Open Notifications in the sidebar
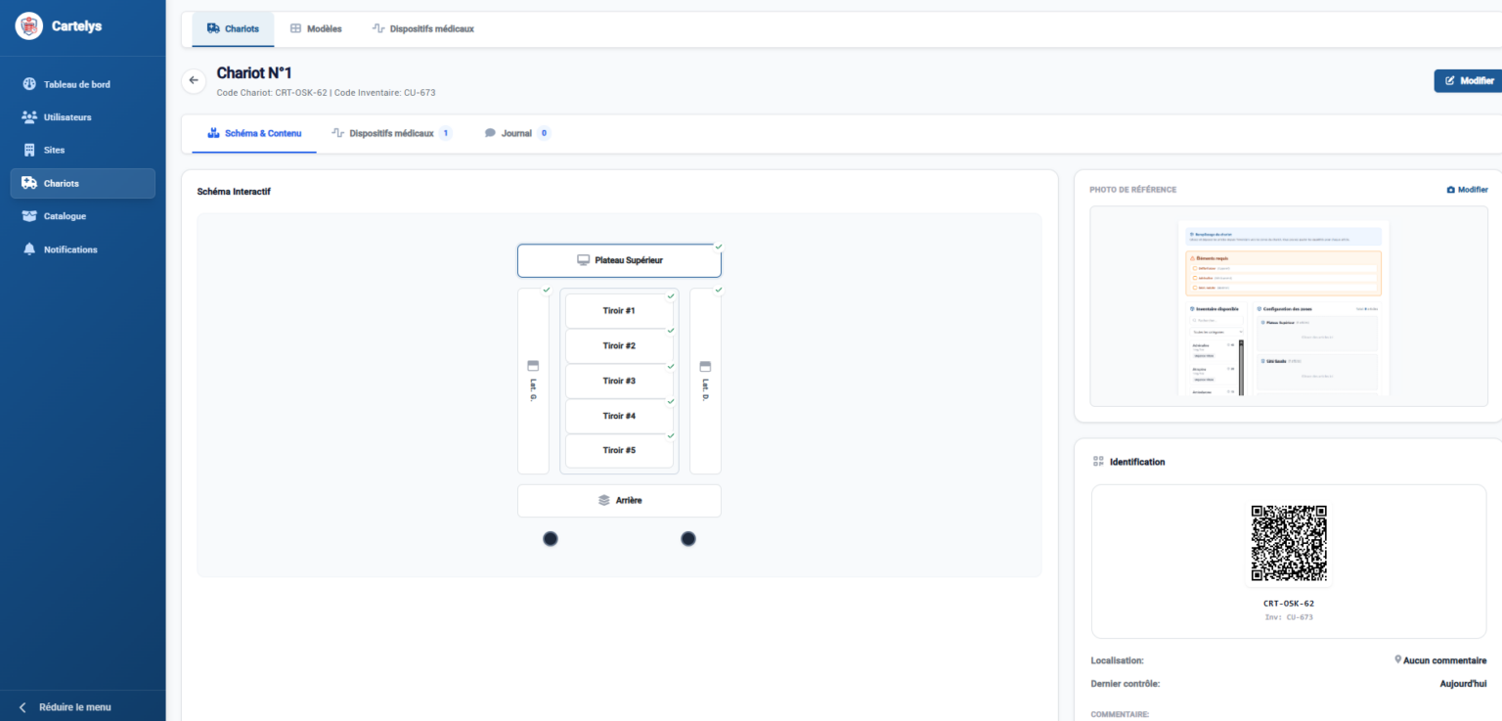Viewport: 1502px width, 721px height. click(83, 249)
